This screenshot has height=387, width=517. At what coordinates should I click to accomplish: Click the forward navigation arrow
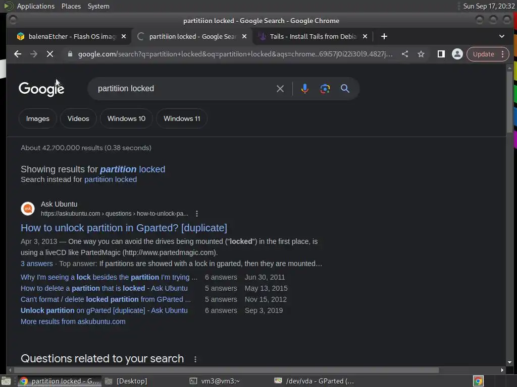(34, 54)
